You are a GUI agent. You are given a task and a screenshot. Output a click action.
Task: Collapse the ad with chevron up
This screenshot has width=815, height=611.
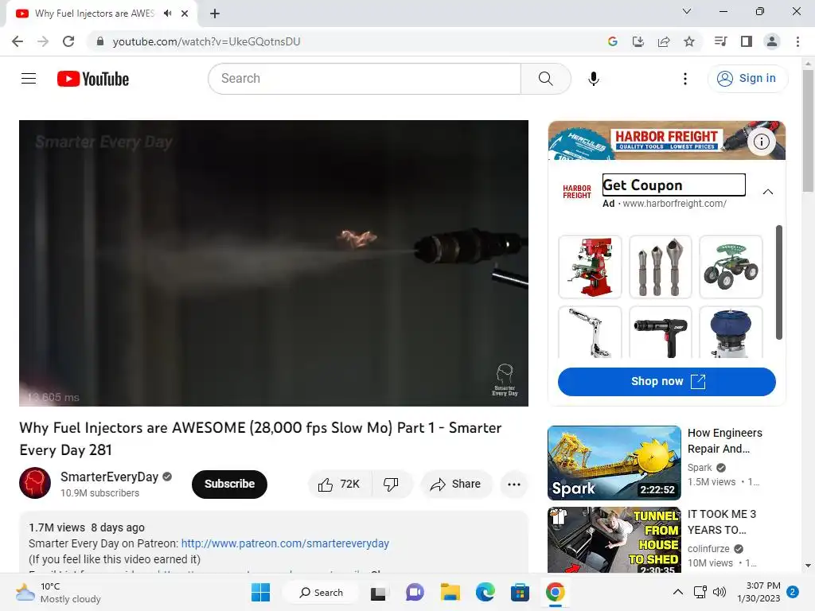768,192
